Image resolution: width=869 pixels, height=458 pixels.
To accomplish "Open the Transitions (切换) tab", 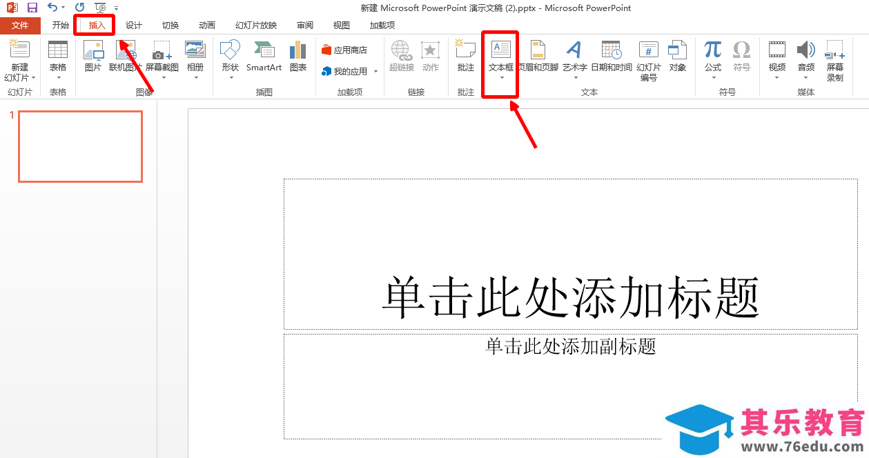I will pos(170,26).
